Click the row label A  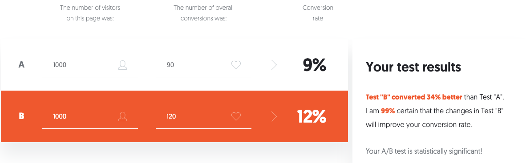coord(21,65)
